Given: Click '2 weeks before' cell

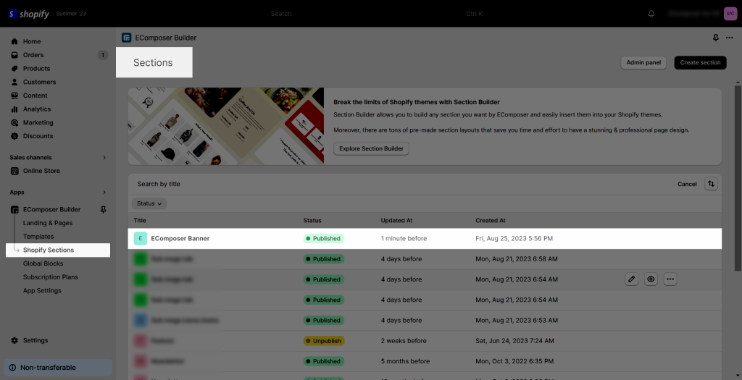Looking at the screenshot, I should [x=404, y=341].
